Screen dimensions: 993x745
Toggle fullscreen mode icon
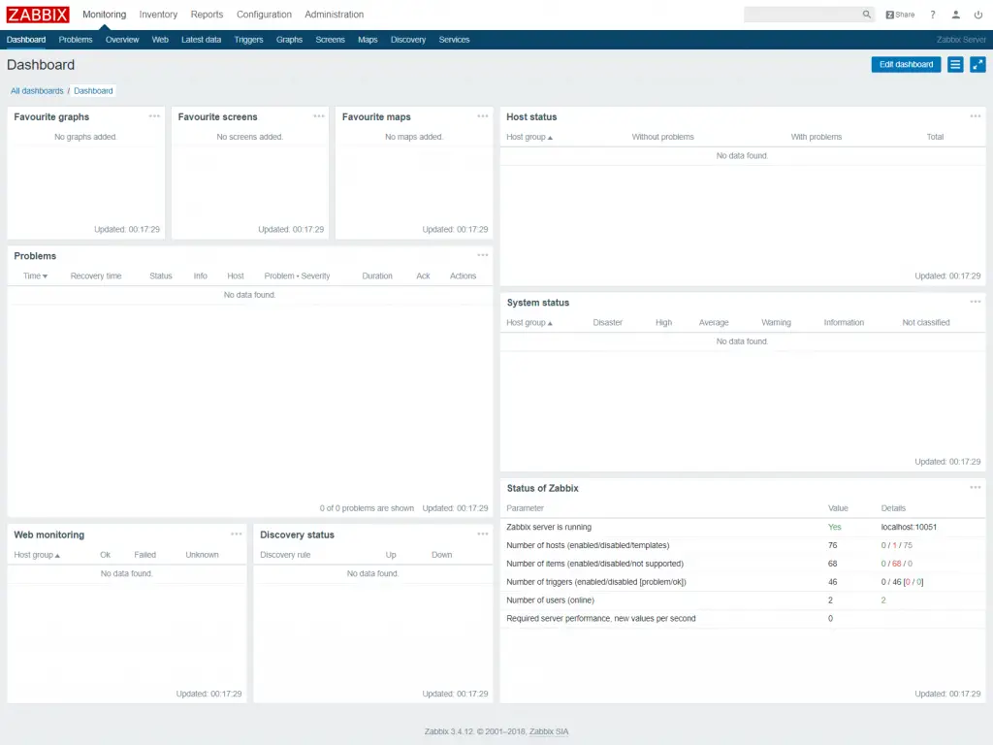click(977, 65)
